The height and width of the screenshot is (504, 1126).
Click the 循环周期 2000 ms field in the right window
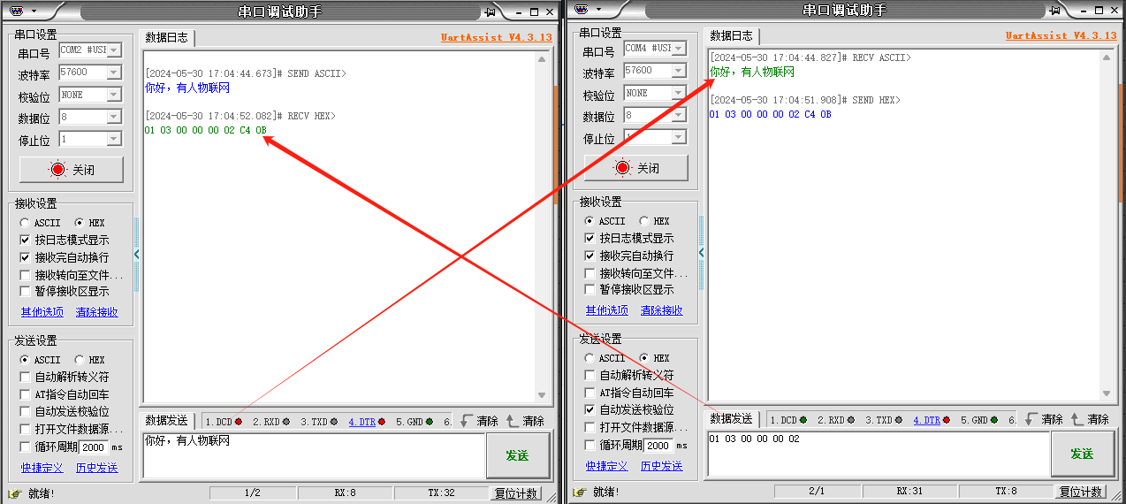(658, 446)
